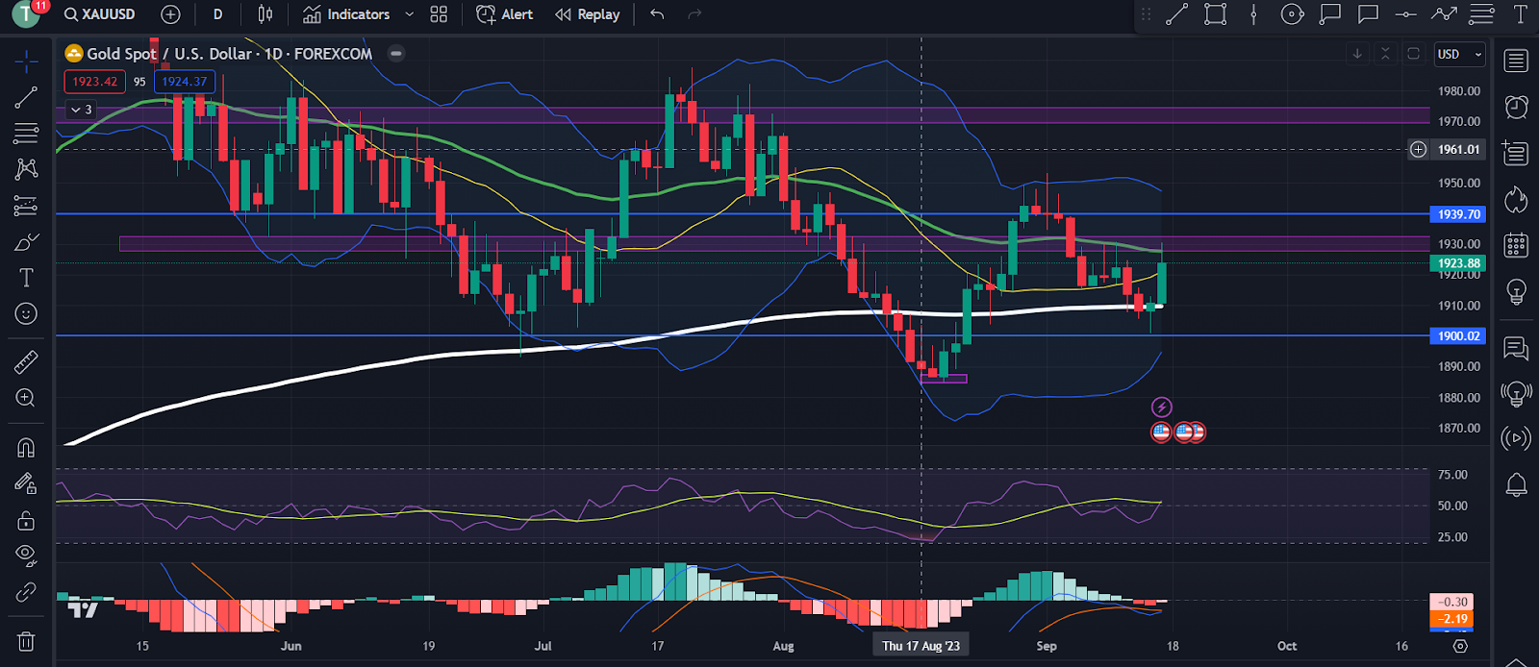Screen dimensions: 1539x667
Task: Select the horizontal line favorite tool
Action: pos(1405,14)
